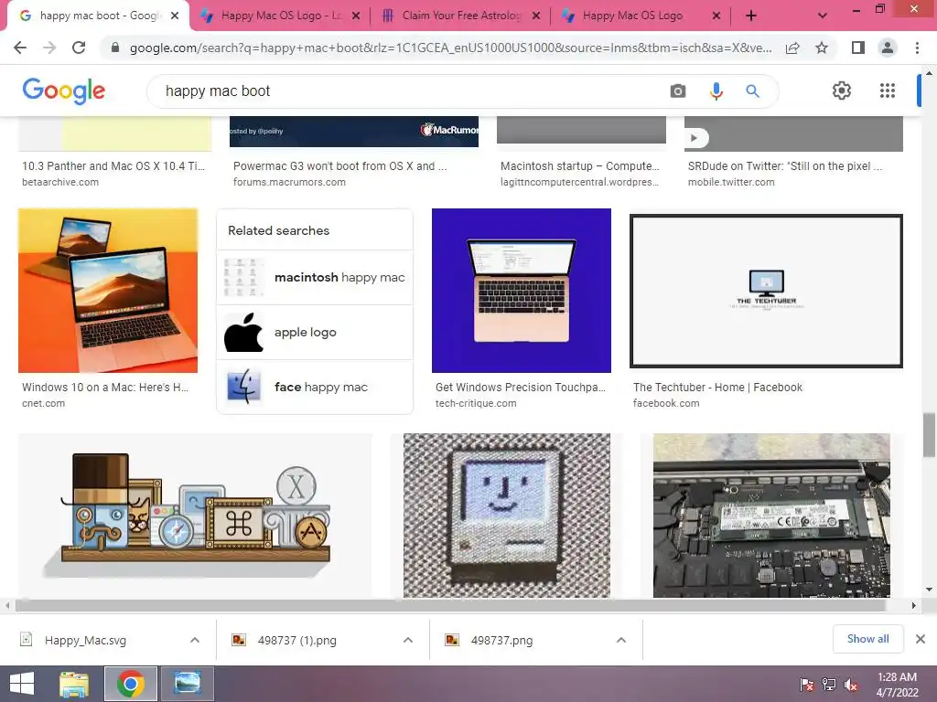This screenshot has height=702, width=937.
Task: Click the forward navigation arrow
Action: tap(49, 48)
